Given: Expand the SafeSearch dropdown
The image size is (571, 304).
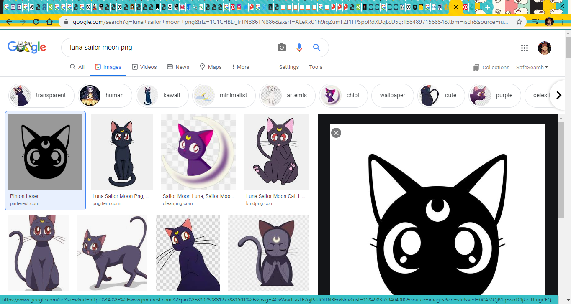Looking at the screenshot, I should click(x=532, y=67).
